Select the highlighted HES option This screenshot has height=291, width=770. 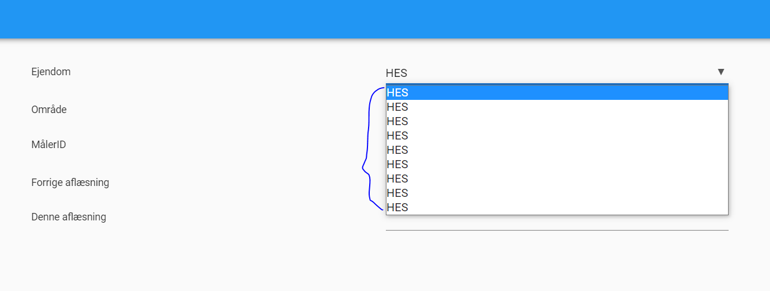pos(557,92)
